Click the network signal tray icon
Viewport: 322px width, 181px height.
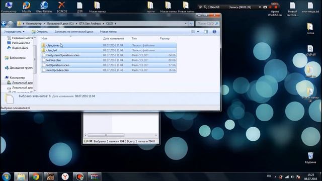coord(287,176)
